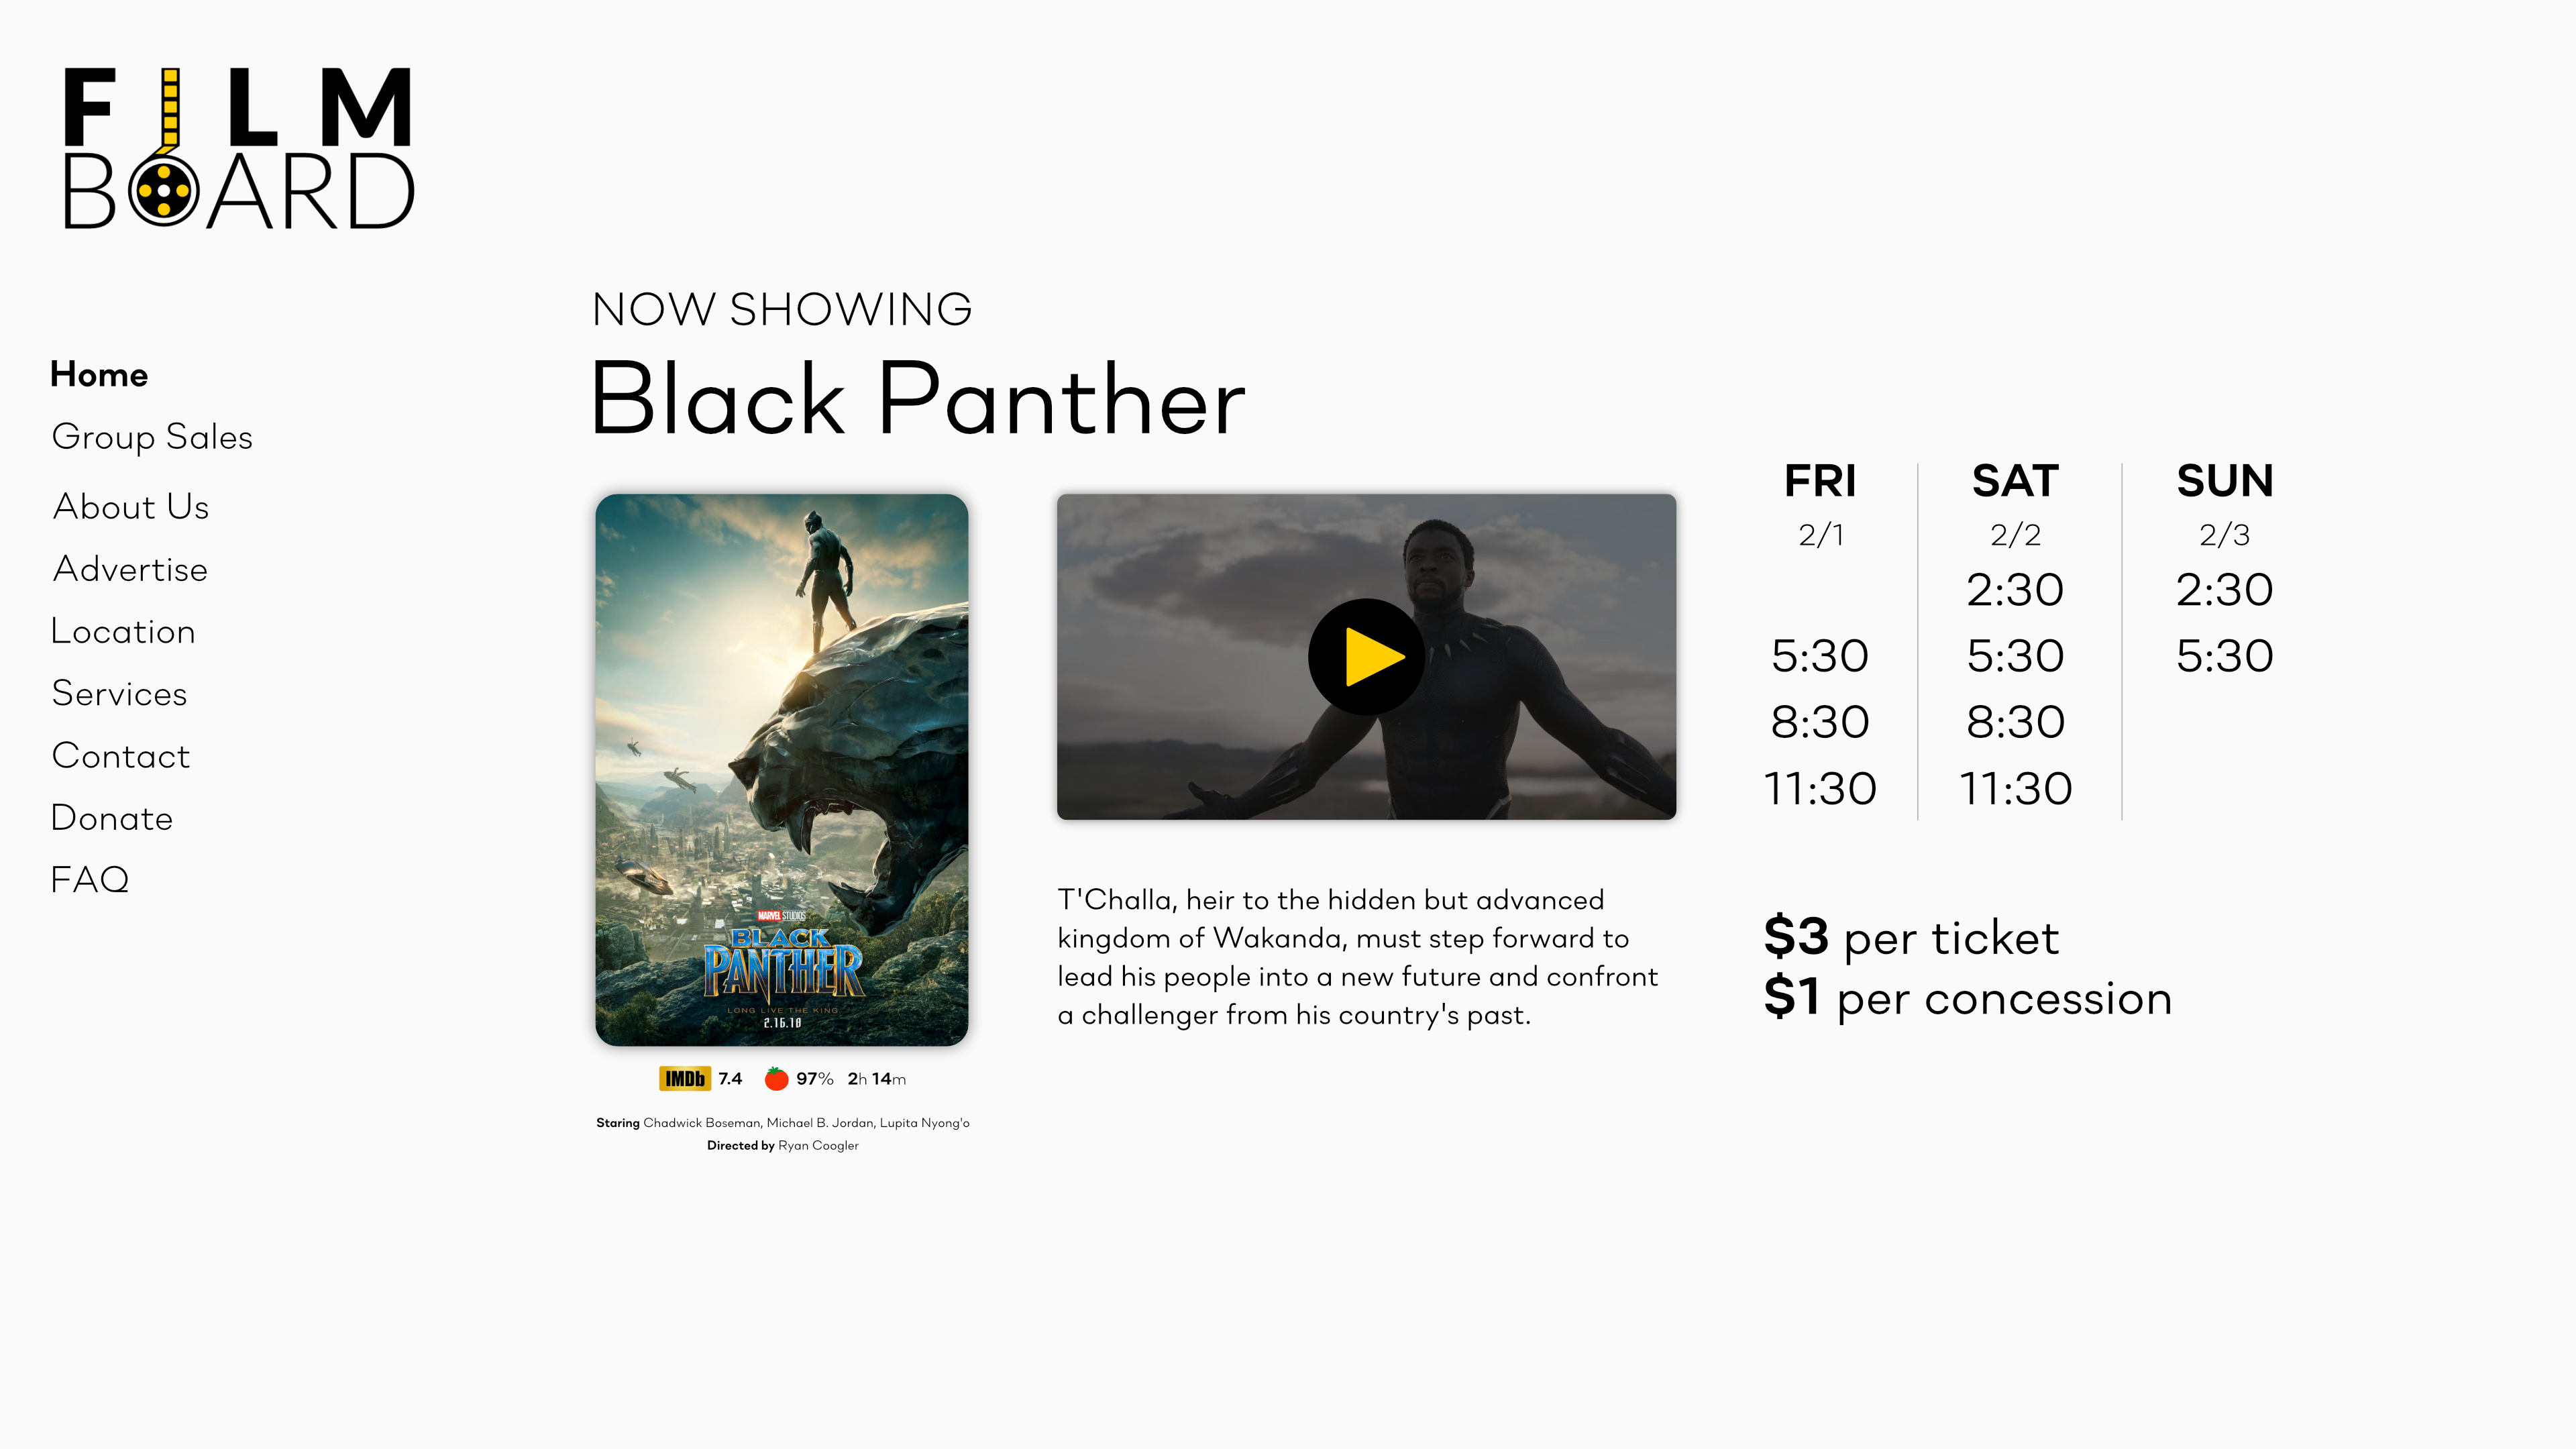Screen dimensions: 2576x1449
Task: Click the IMDb rating badge
Action: [685, 1079]
